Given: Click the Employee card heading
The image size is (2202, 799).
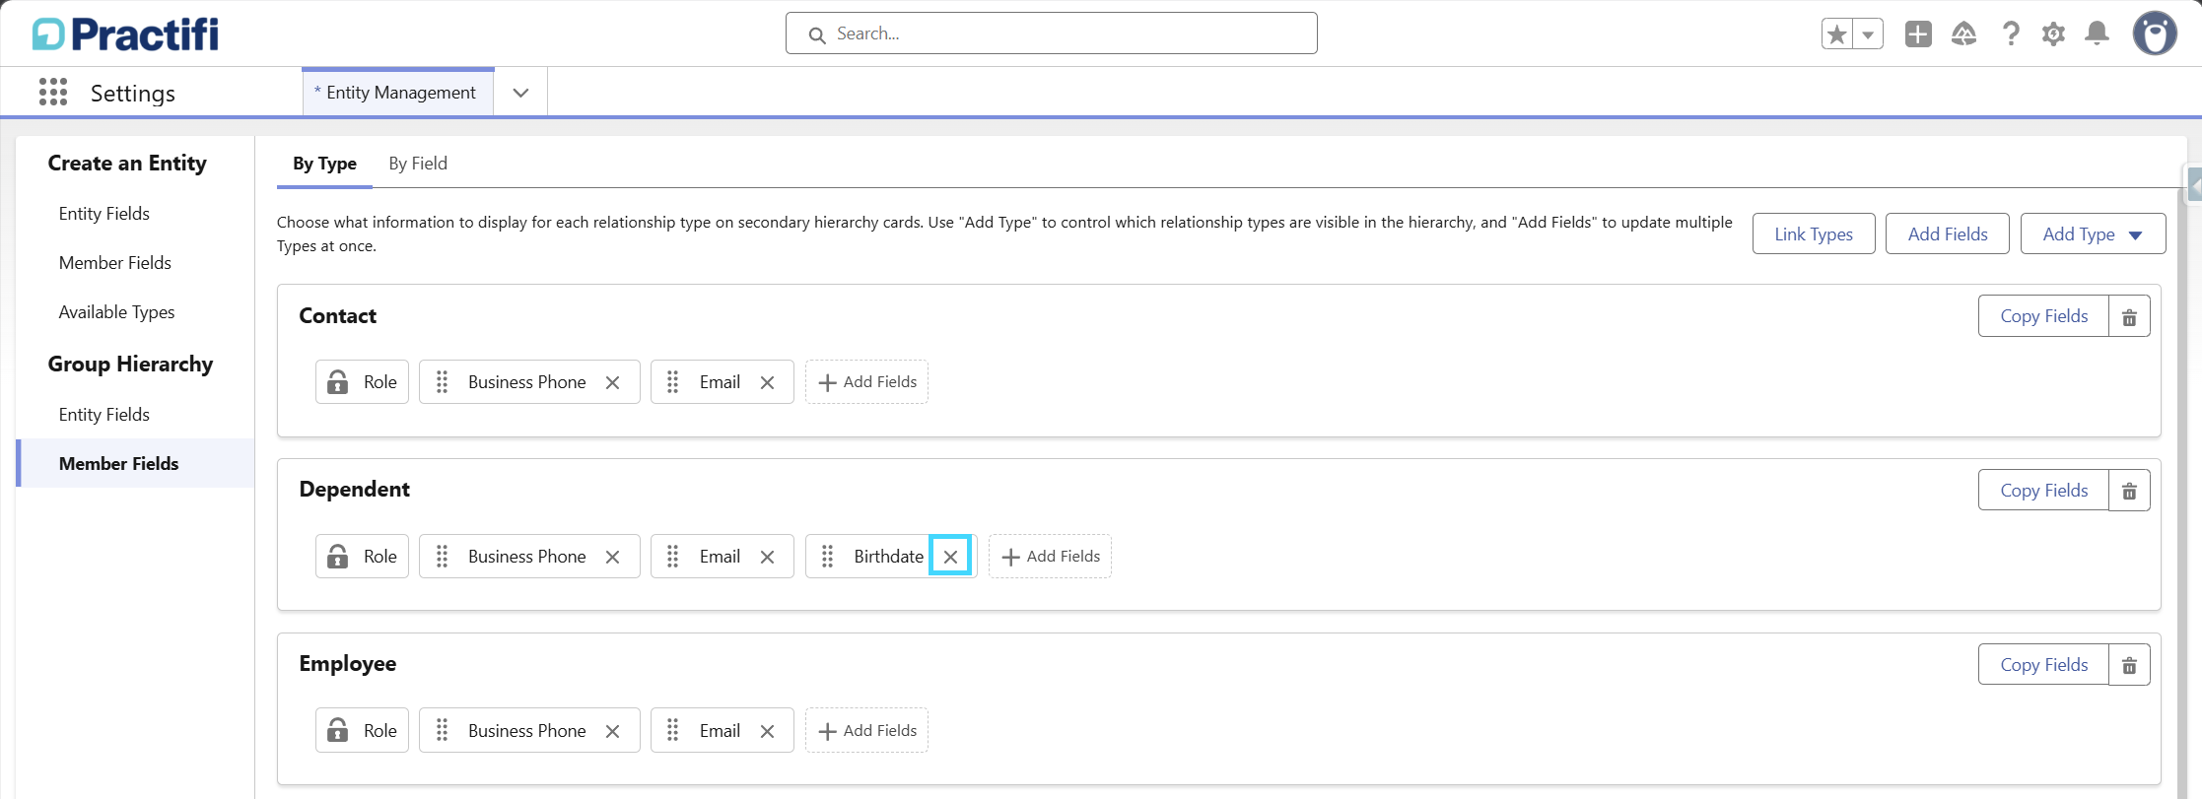Looking at the screenshot, I should click(x=348, y=664).
